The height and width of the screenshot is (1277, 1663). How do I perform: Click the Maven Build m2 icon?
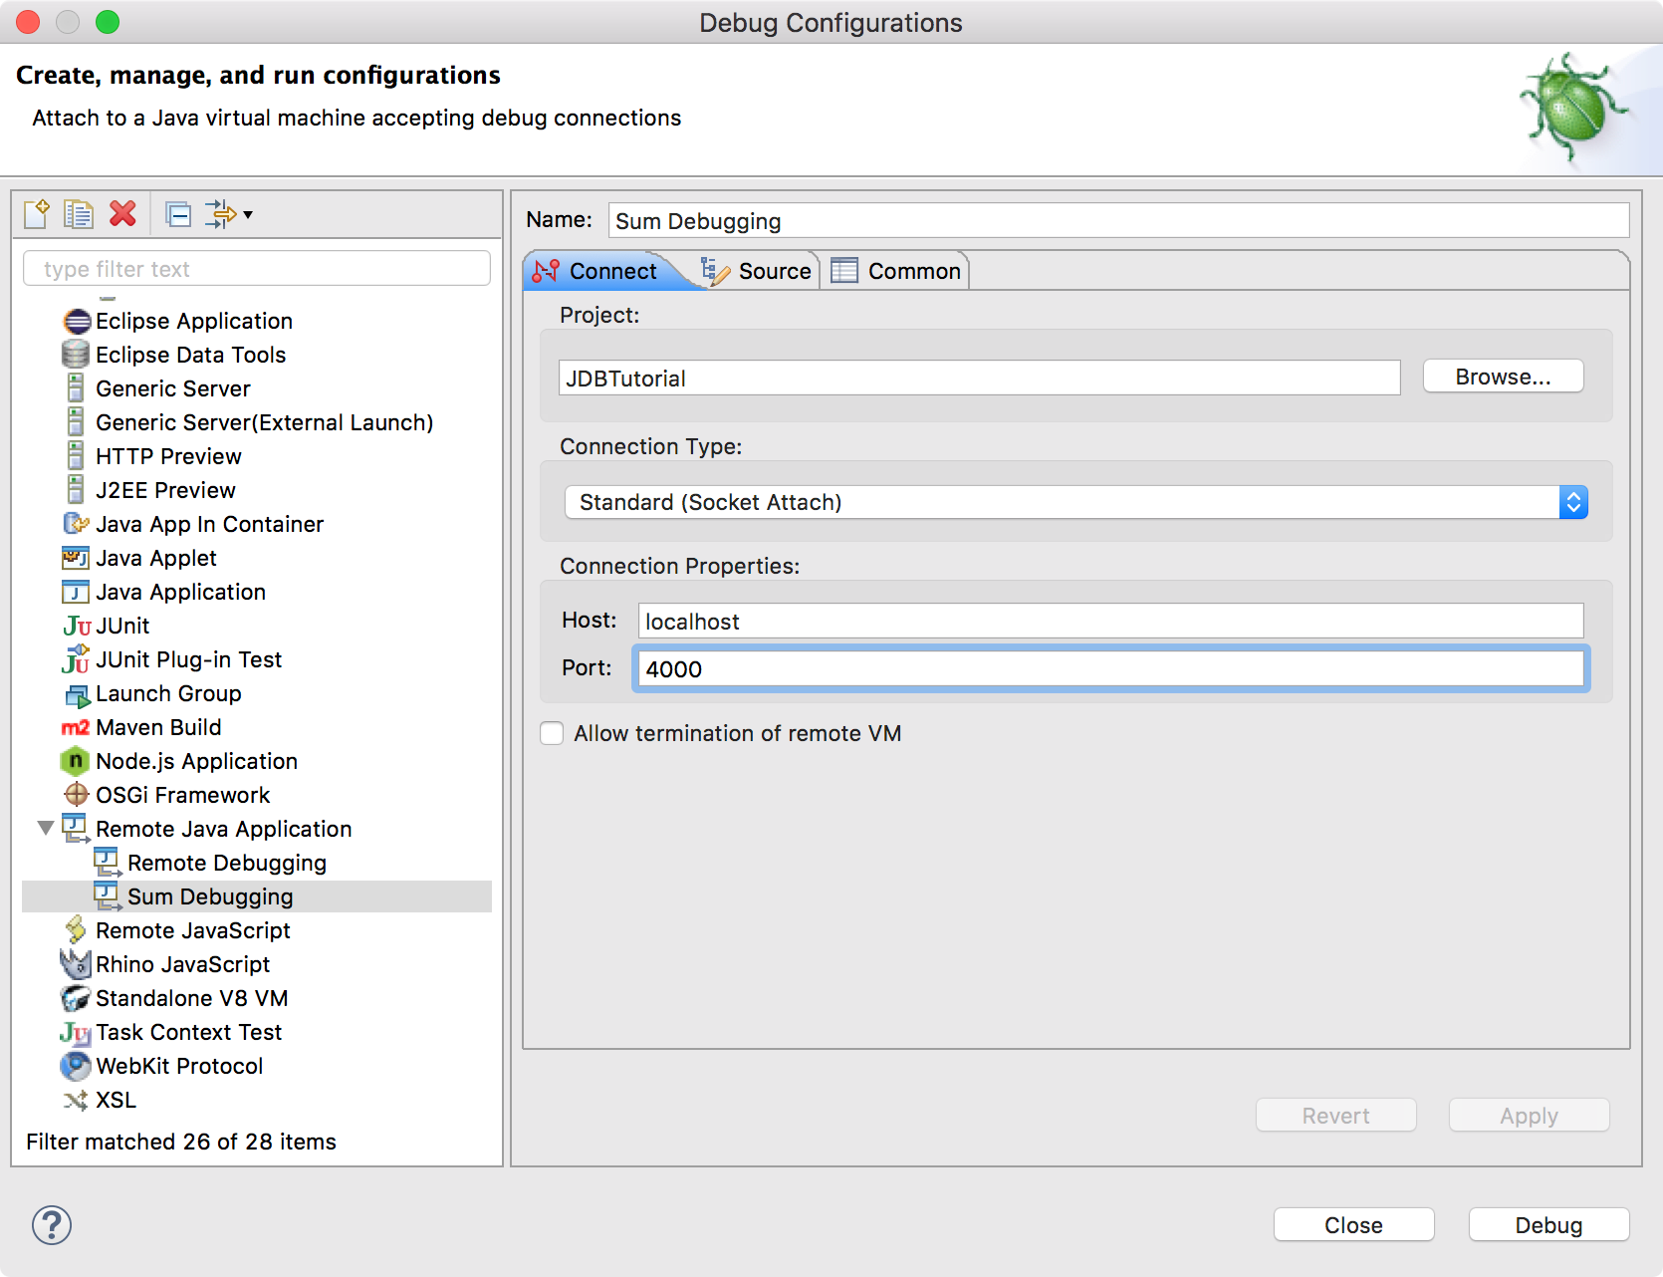tap(76, 727)
